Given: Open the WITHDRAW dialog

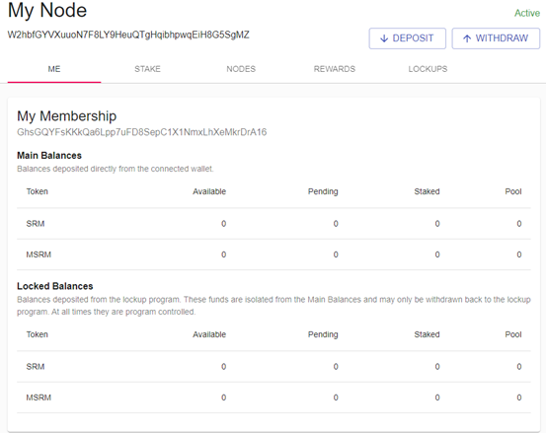Looking at the screenshot, I should click(496, 38).
